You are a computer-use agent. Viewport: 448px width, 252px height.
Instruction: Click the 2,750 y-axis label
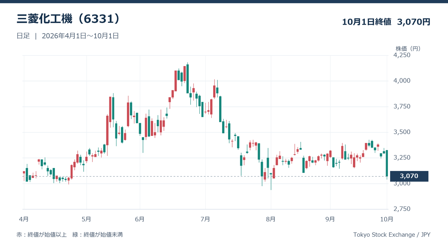pyautogui.click(x=402, y=209)
